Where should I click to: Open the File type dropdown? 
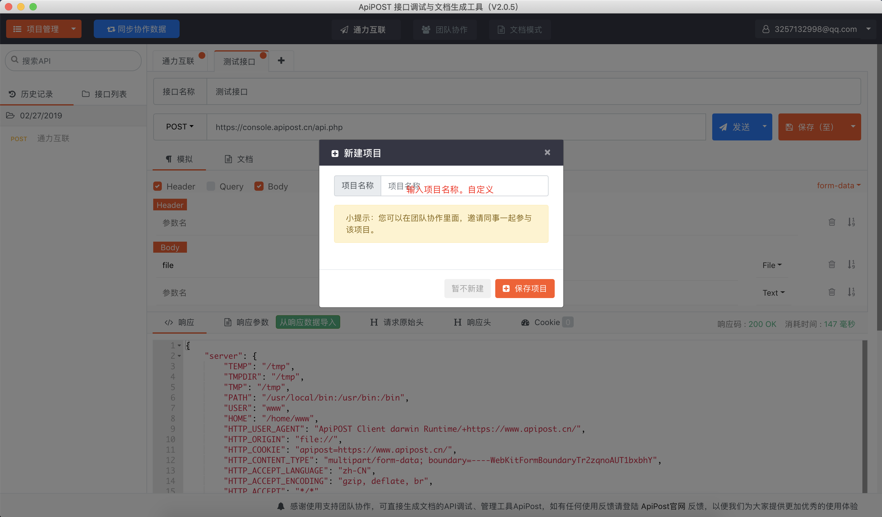tap(772, 265)
